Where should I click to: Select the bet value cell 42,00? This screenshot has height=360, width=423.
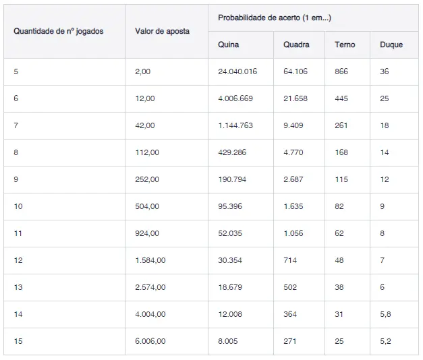pos(145,125)
